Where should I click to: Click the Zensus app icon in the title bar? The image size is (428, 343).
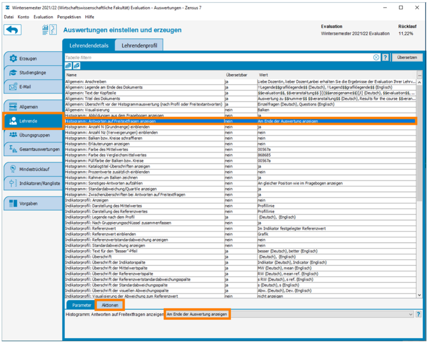click(x=8, y=8)
